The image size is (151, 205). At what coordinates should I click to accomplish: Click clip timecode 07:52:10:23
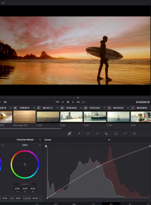coord(95,108)
